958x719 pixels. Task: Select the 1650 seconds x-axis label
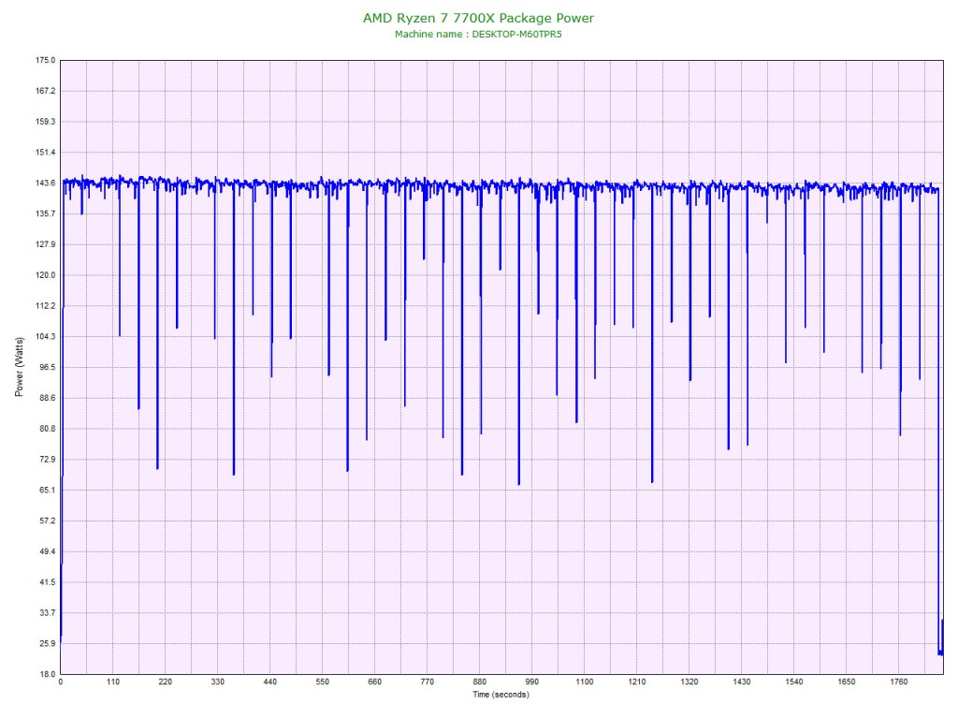click(x=847, y=682)
